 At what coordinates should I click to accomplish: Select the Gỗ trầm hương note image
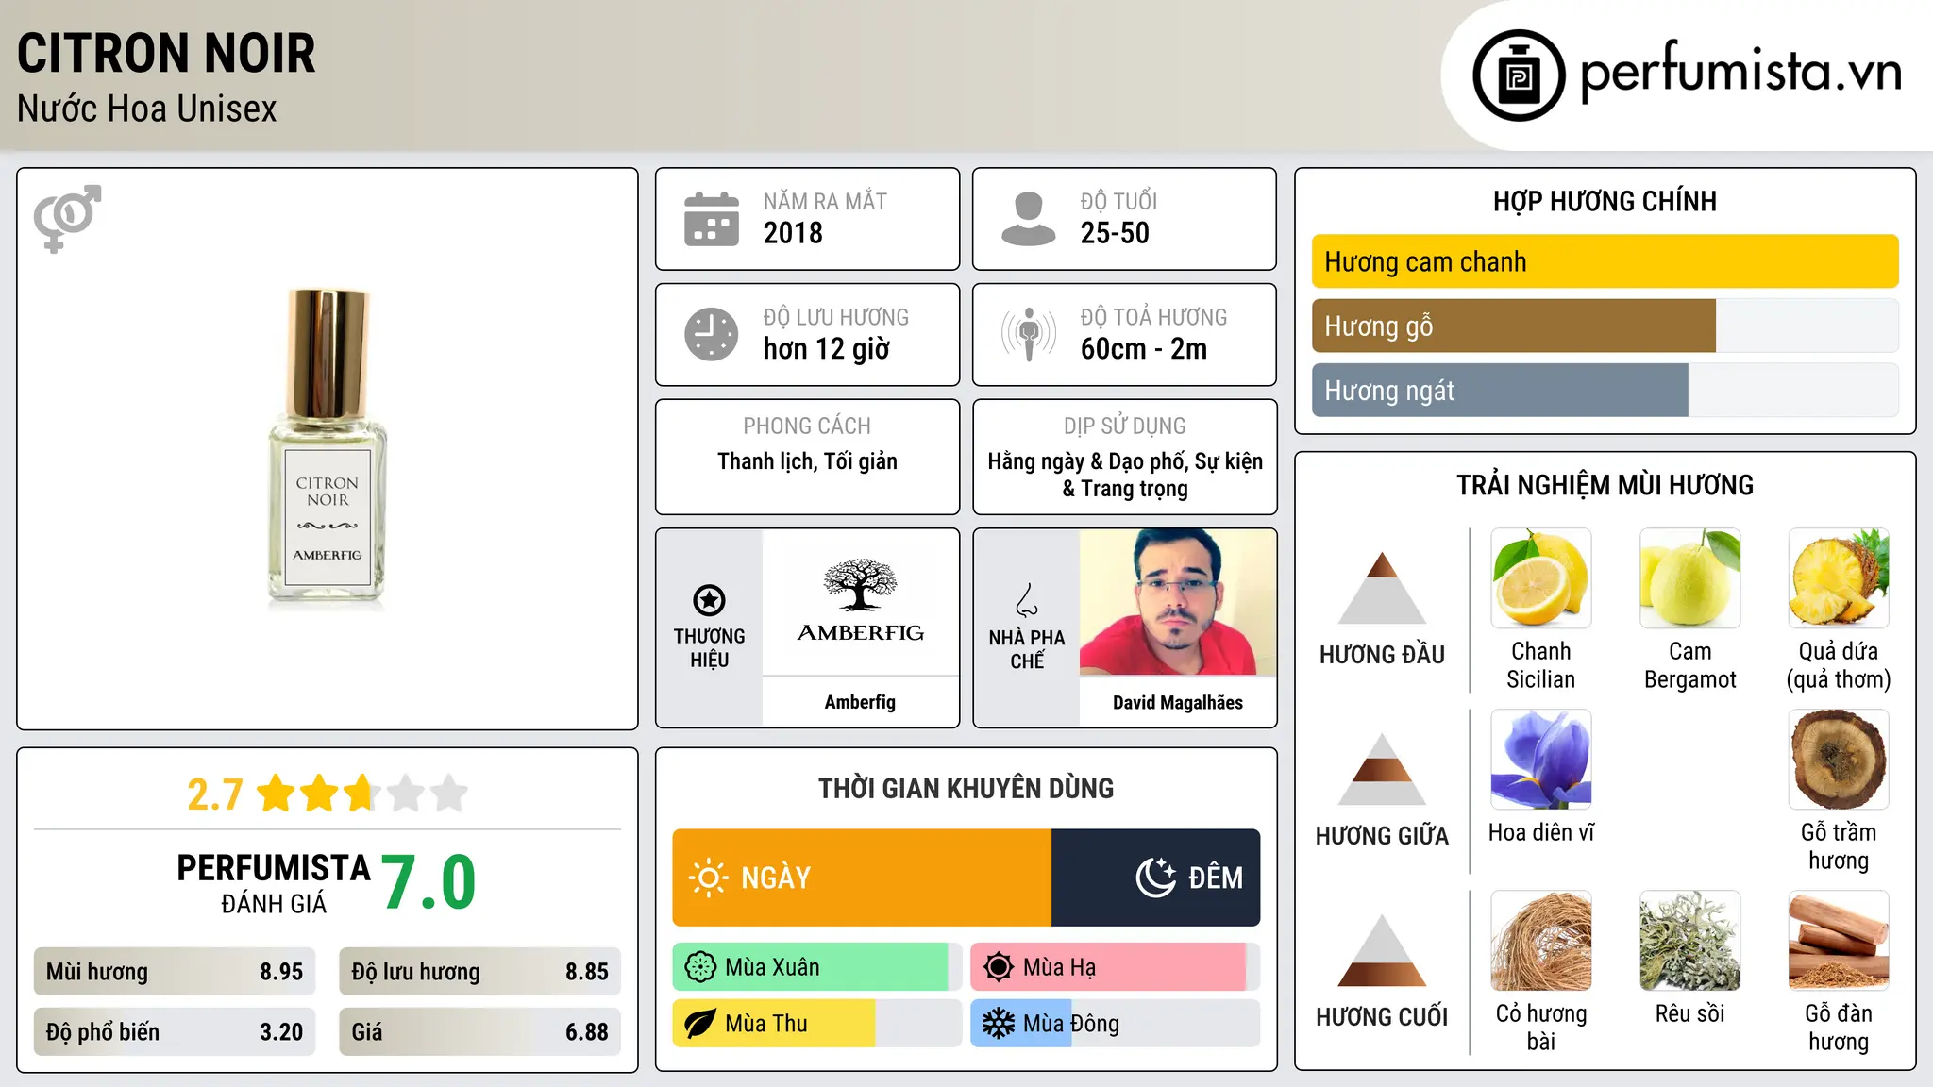1839,760
